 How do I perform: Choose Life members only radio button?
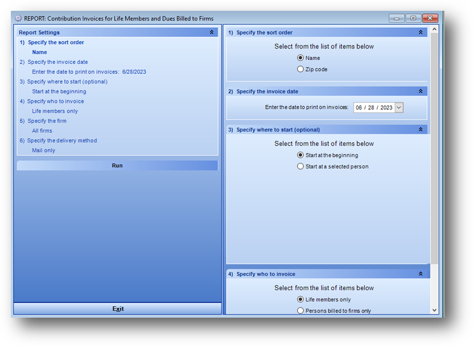[x=301, y=300]
